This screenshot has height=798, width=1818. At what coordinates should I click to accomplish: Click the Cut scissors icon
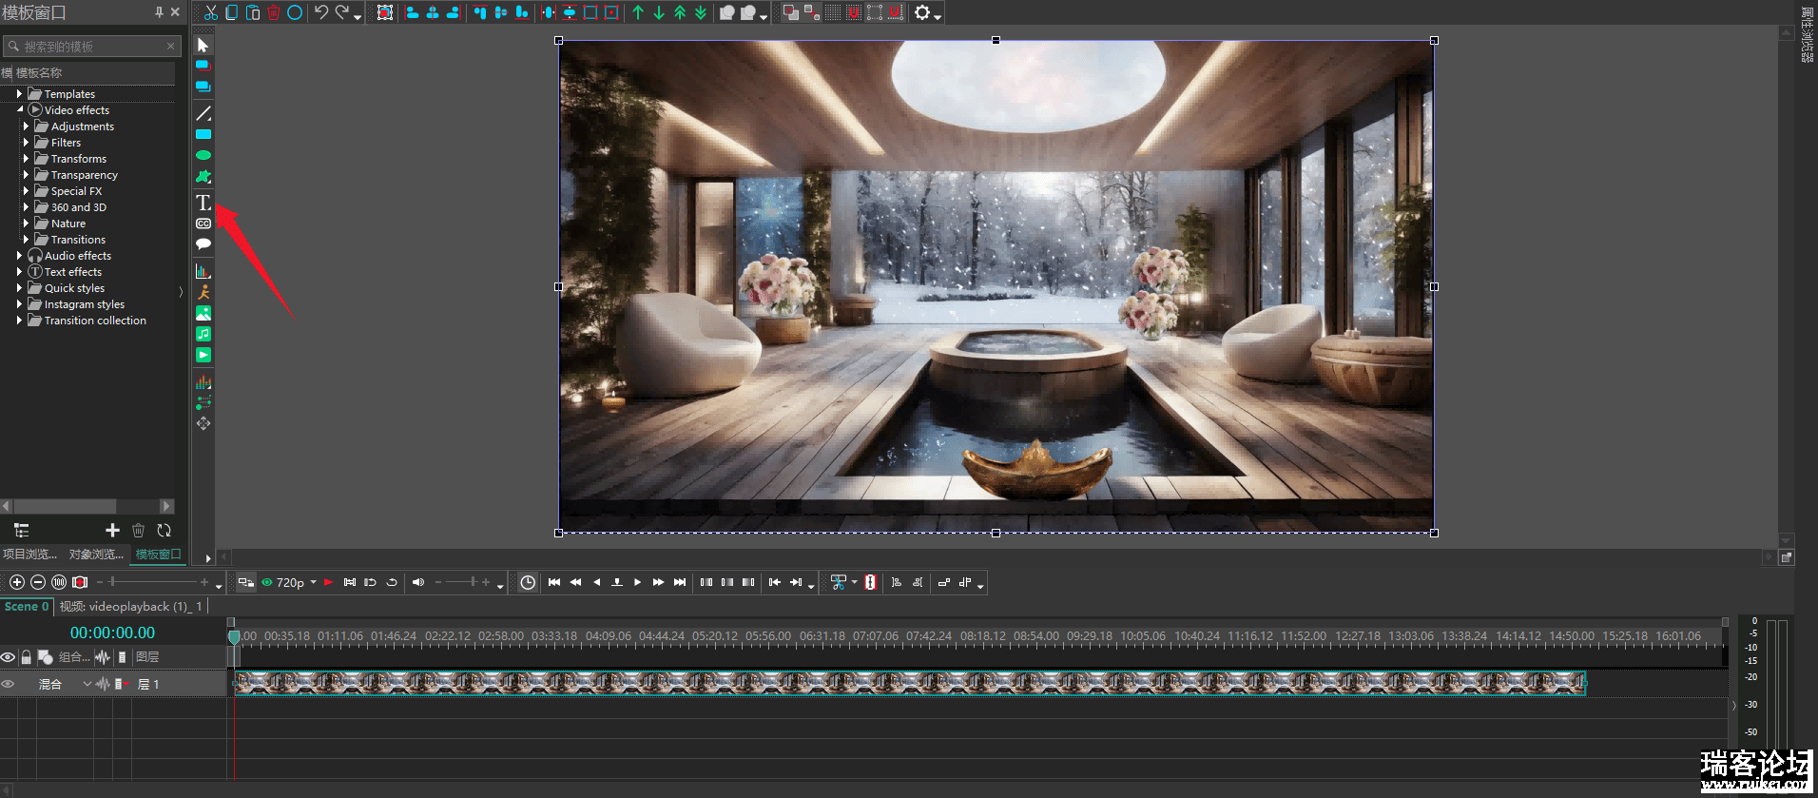click(x=211, y=12)
